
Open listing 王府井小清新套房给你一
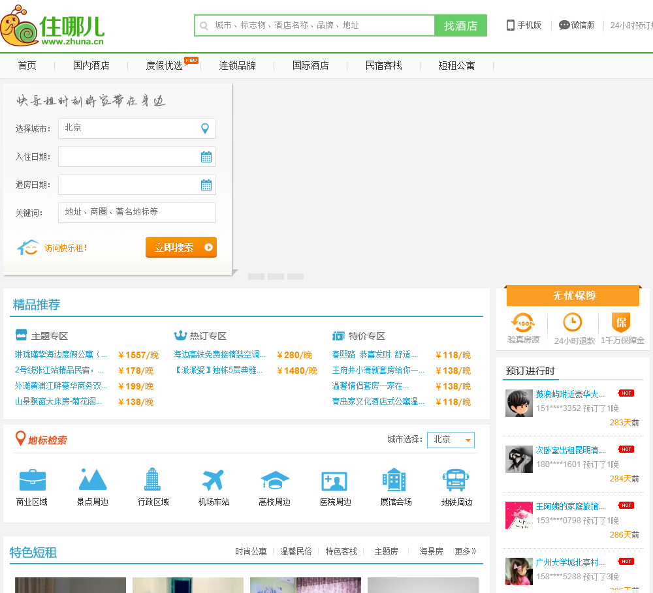click(378, 370)
